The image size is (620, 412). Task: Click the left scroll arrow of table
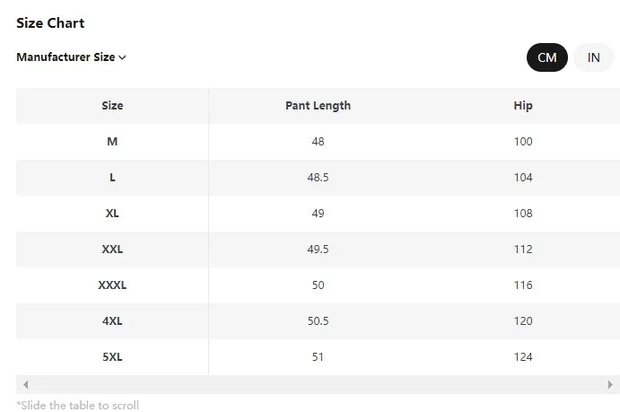coord(25,384)
